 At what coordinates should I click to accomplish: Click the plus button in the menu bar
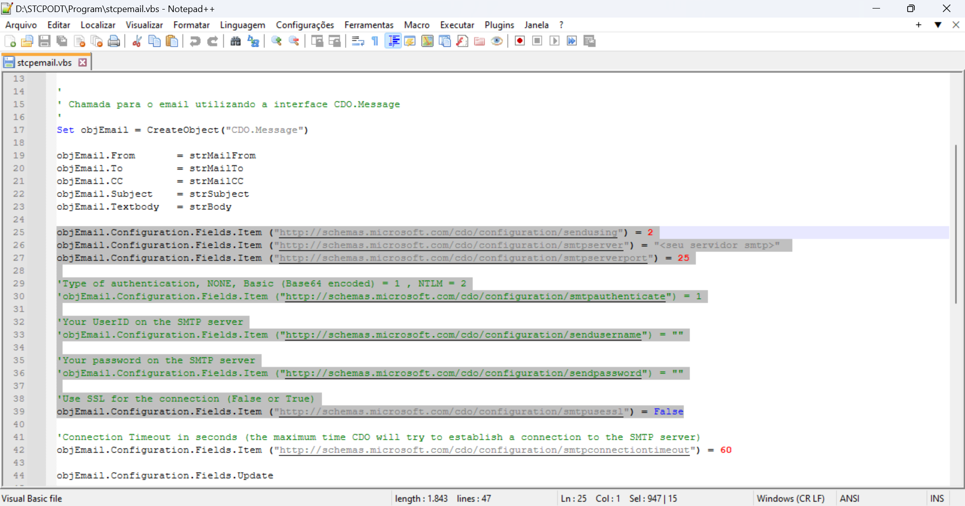tap(919, 25)
